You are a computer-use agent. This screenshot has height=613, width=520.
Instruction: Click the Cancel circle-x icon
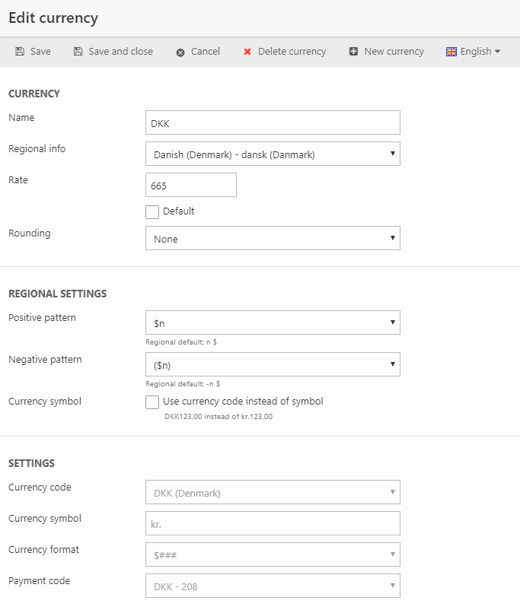tap(180, 52)
